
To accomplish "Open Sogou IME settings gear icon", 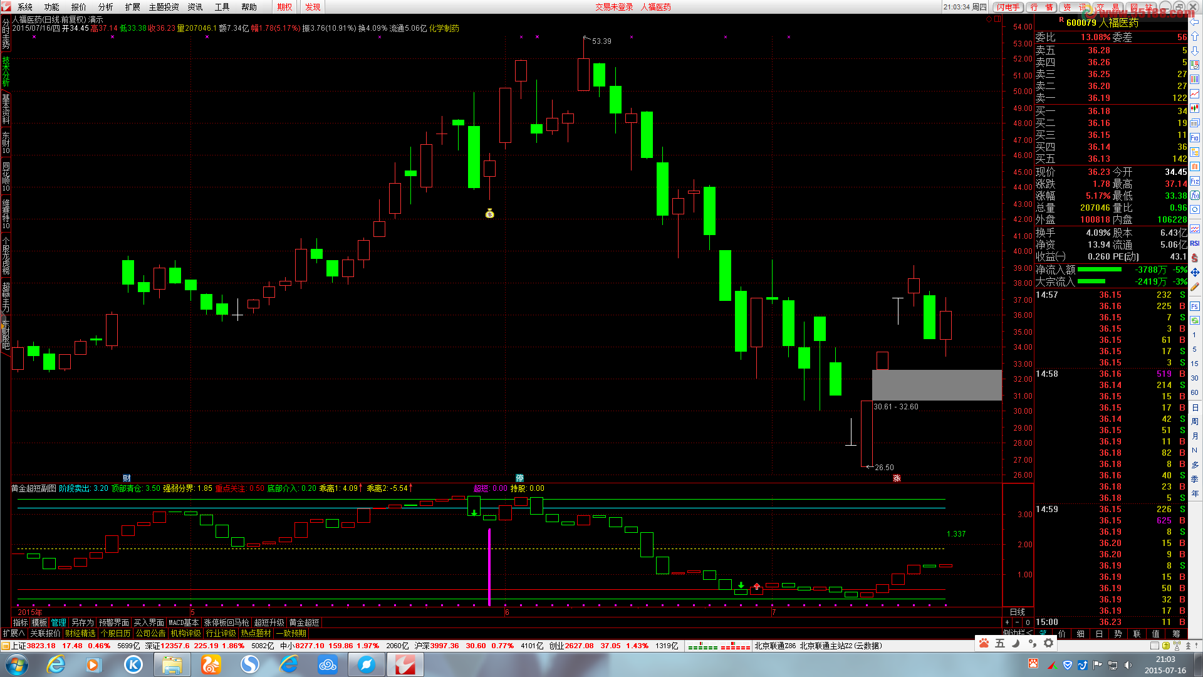I will click(1048, 643).
